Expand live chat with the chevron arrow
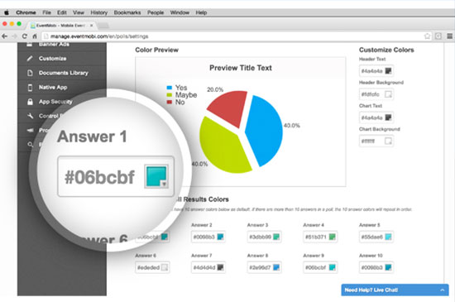455x302 pixels. 442,290
